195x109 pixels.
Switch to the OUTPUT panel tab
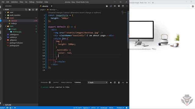[x=56, y=82]
